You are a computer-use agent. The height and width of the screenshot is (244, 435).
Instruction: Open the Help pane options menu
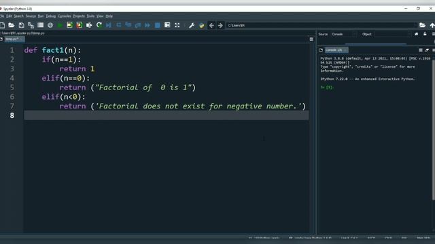point(434,34)
